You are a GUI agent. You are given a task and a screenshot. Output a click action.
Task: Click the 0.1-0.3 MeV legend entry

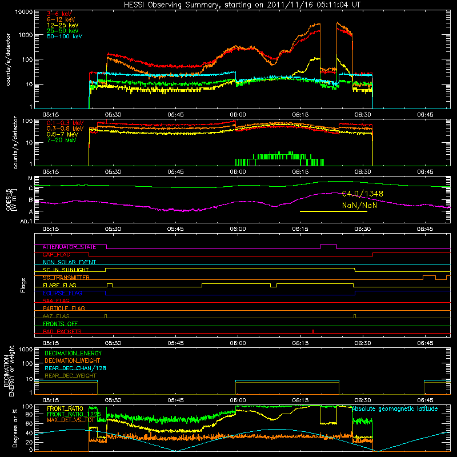coord(65,123)
